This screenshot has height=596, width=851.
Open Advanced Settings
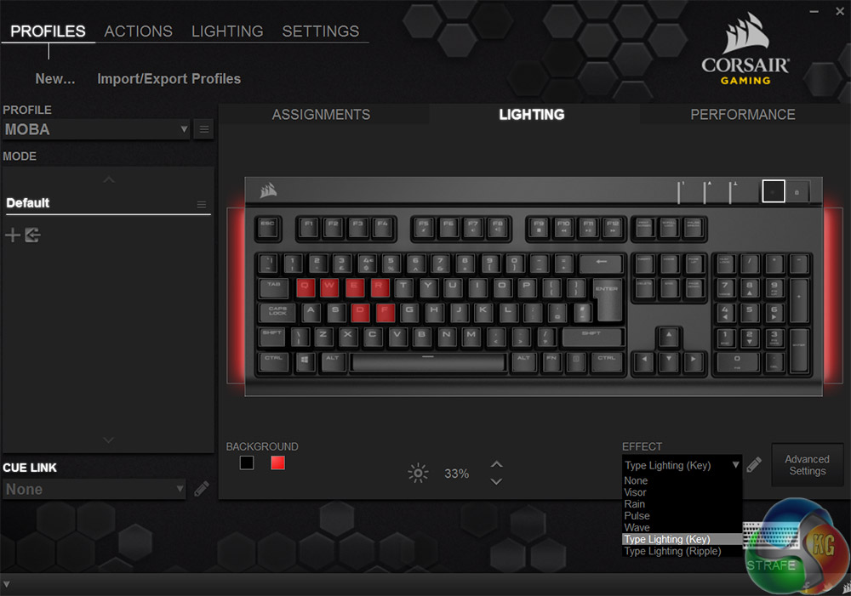click(807, 465)
